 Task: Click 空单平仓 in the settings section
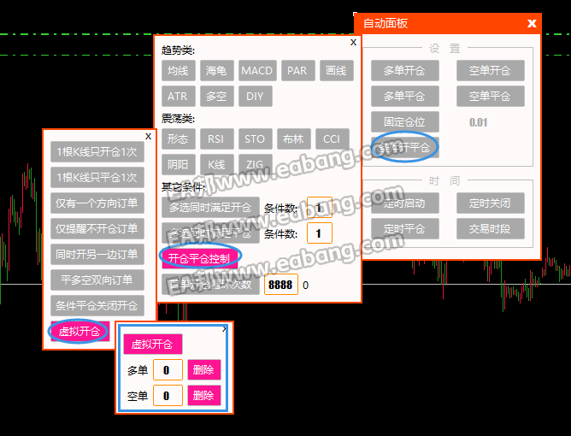tap(490, 96)
